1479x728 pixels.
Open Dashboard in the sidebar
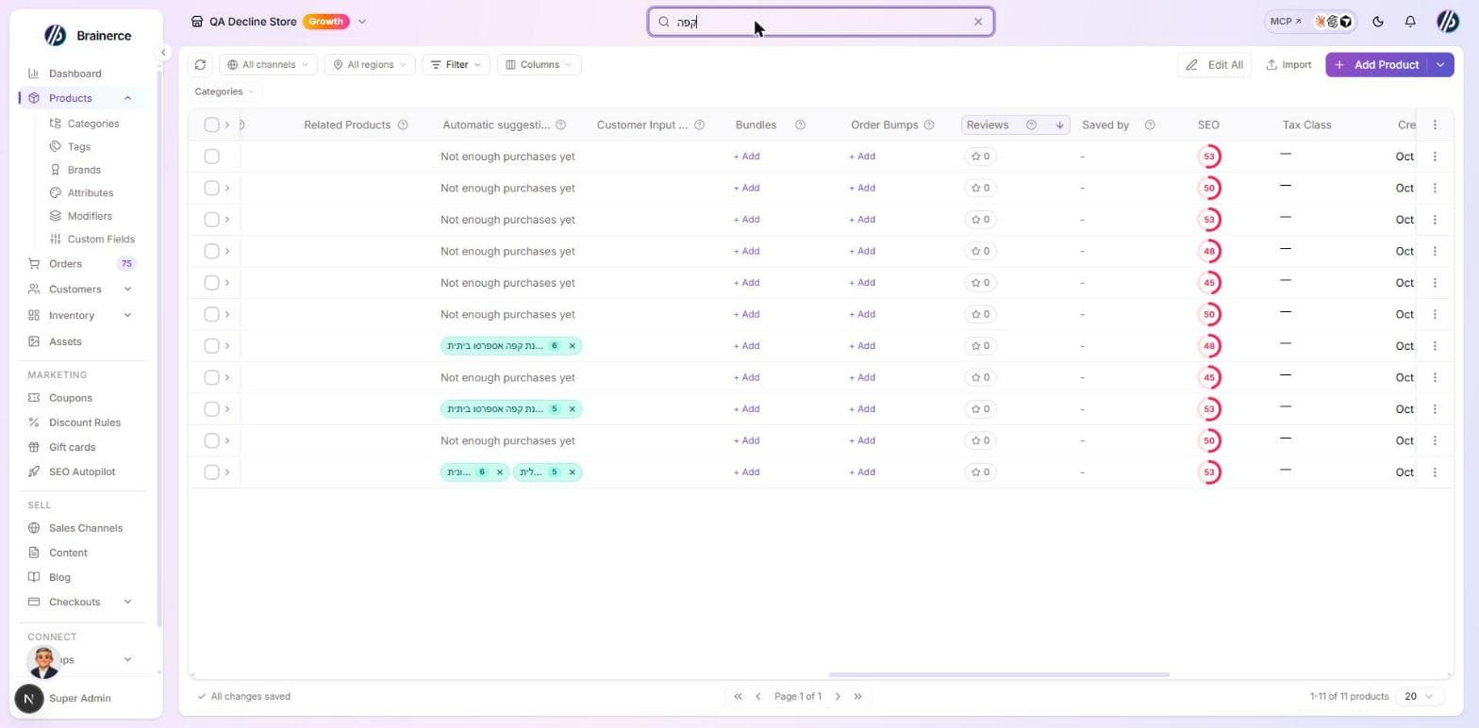pos(75,74)
